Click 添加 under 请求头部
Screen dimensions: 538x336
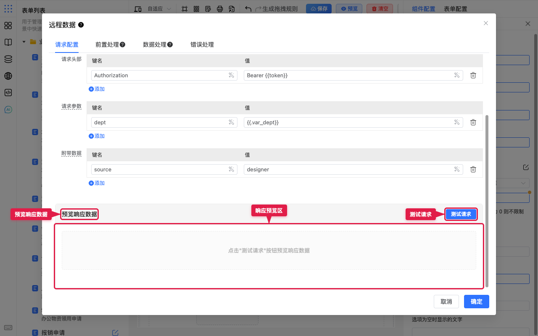97,89
